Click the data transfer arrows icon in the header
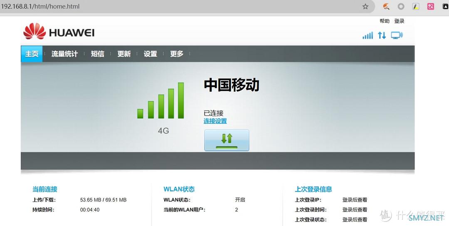The image size is (449, 226). (x=382, y=35)
